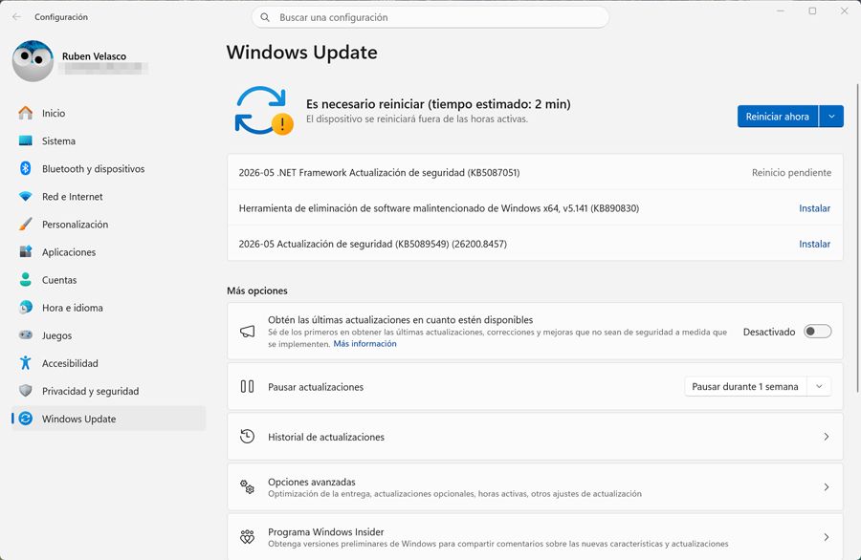Click the Windows Update page heading
The height and width of the screenshot is (560, 861).
tap(302, 53)
